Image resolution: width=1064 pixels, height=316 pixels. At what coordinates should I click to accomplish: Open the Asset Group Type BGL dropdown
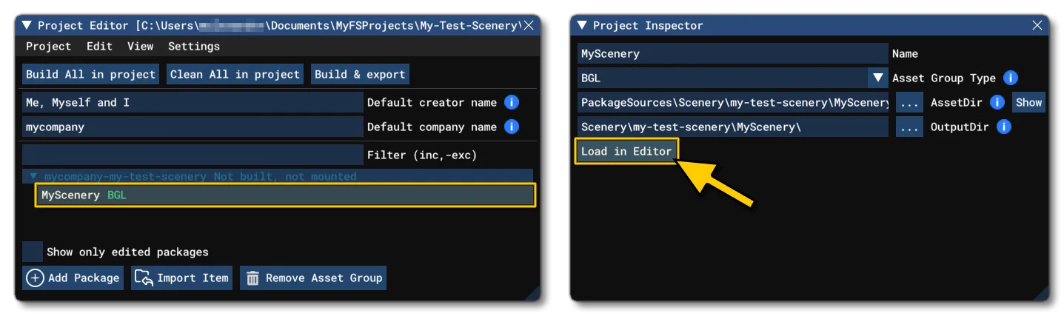(878, 78)
